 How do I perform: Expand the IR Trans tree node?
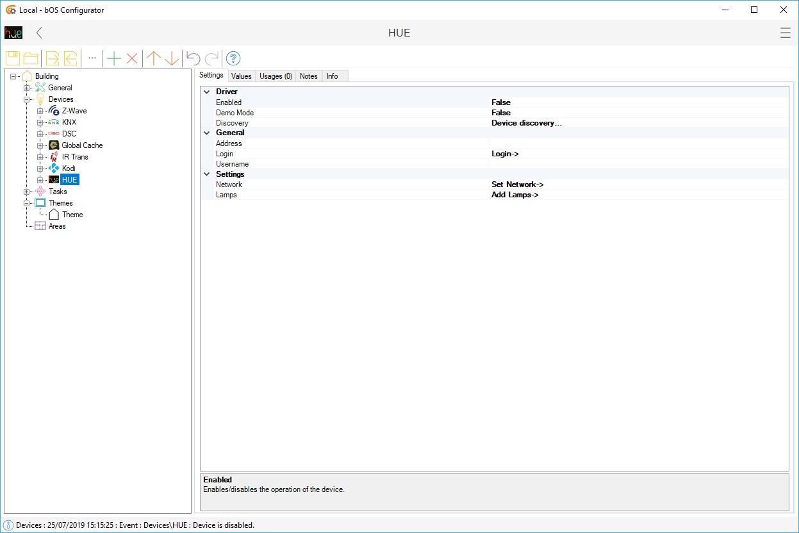pyautogui.click(x=40, y=158)
